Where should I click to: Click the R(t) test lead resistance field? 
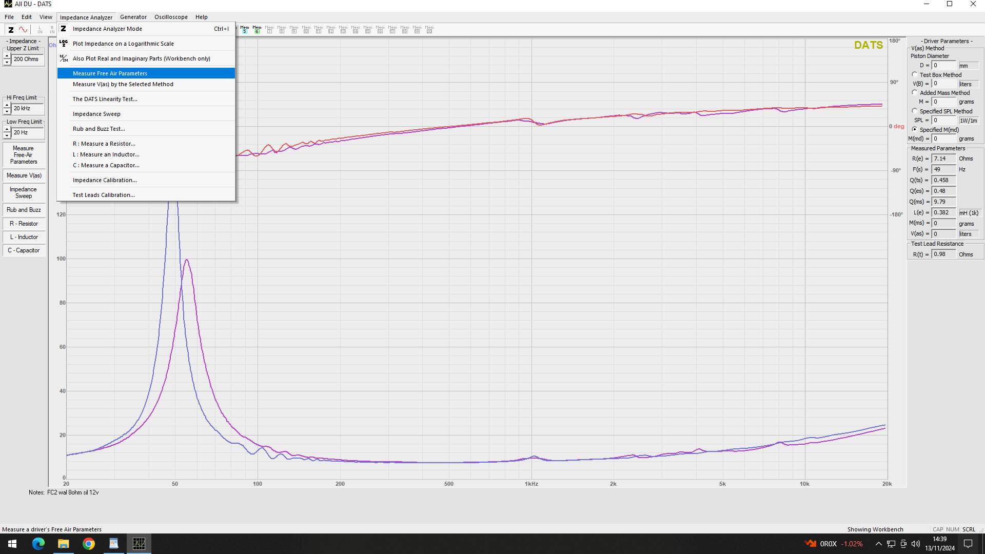point(944,253)
